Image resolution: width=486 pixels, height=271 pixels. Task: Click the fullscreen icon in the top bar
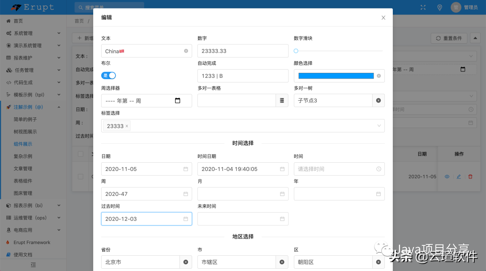click(422, 7)
